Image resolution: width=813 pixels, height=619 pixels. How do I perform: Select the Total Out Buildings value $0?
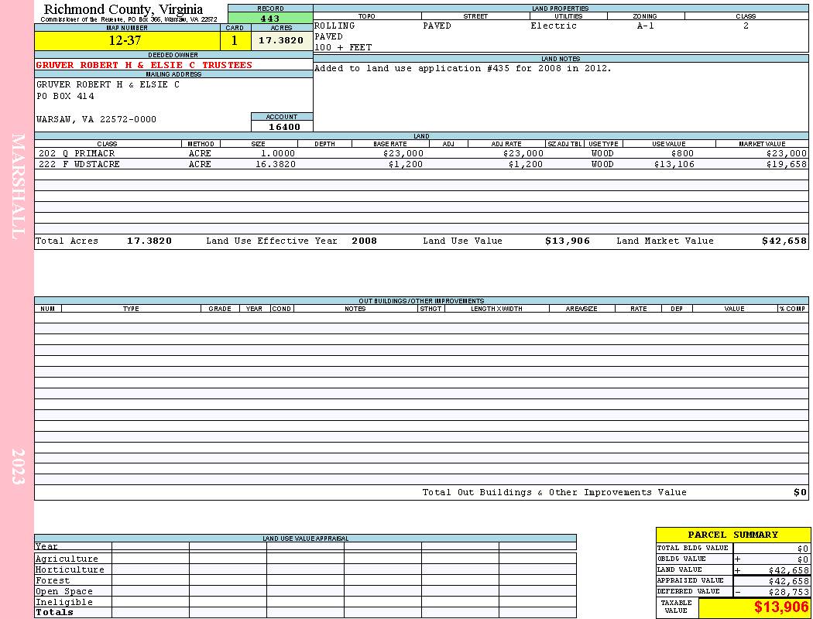pyautogui.click(x=800, y=493)
